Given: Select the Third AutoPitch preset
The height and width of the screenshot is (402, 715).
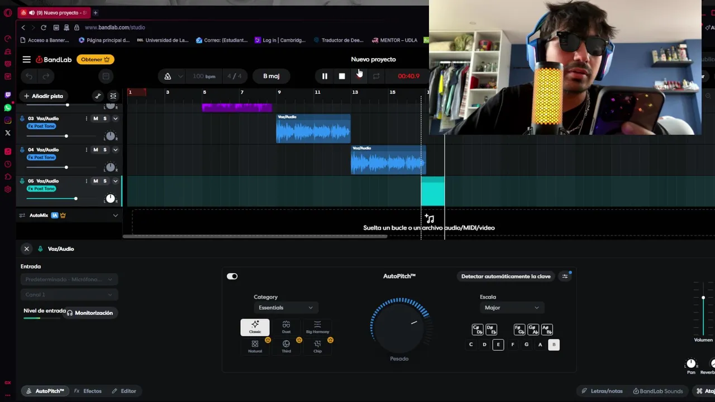Looking at the screenshot, I should point(286,346).
